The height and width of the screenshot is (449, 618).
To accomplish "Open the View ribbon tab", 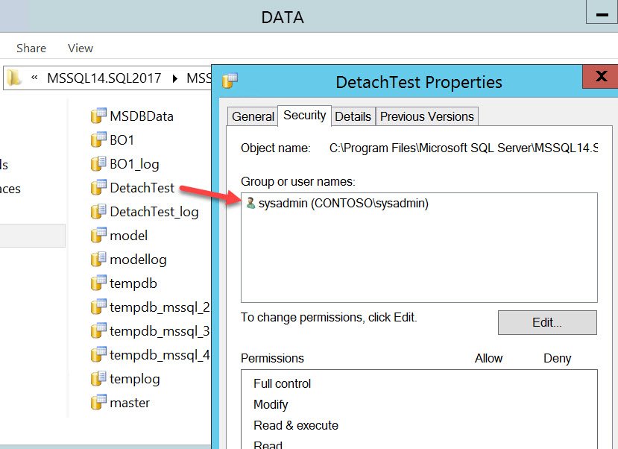I will click(81, 48).
